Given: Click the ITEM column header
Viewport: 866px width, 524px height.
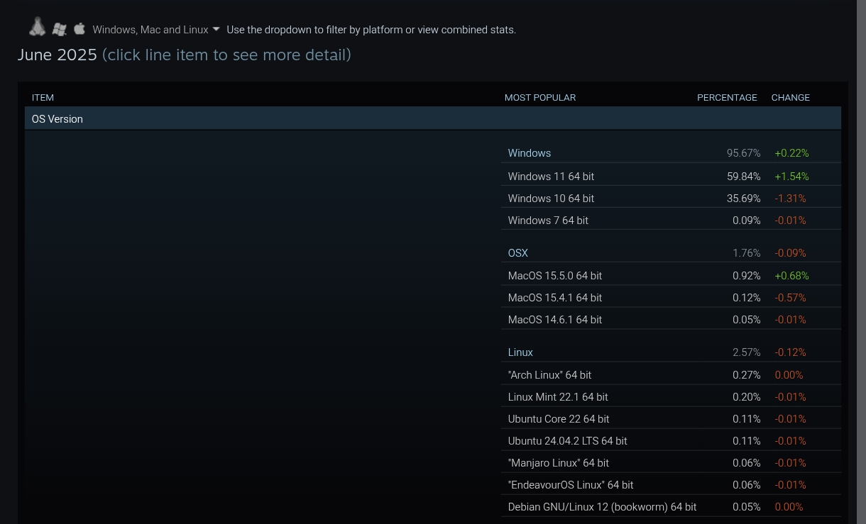Looking at the screenshot, I should pyautogui.click(x=43, y=97).
